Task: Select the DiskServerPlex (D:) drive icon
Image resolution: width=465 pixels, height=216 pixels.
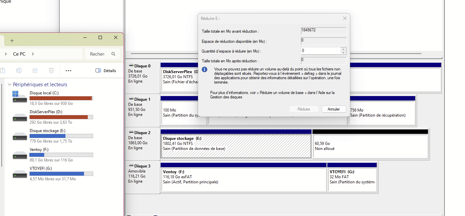Action: coord(20,117)
